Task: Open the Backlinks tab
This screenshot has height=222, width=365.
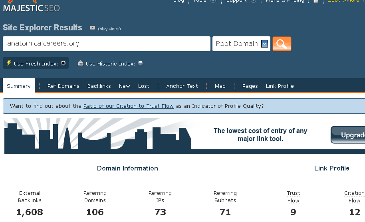Action: pyautogui.click(x=99, y=86)
